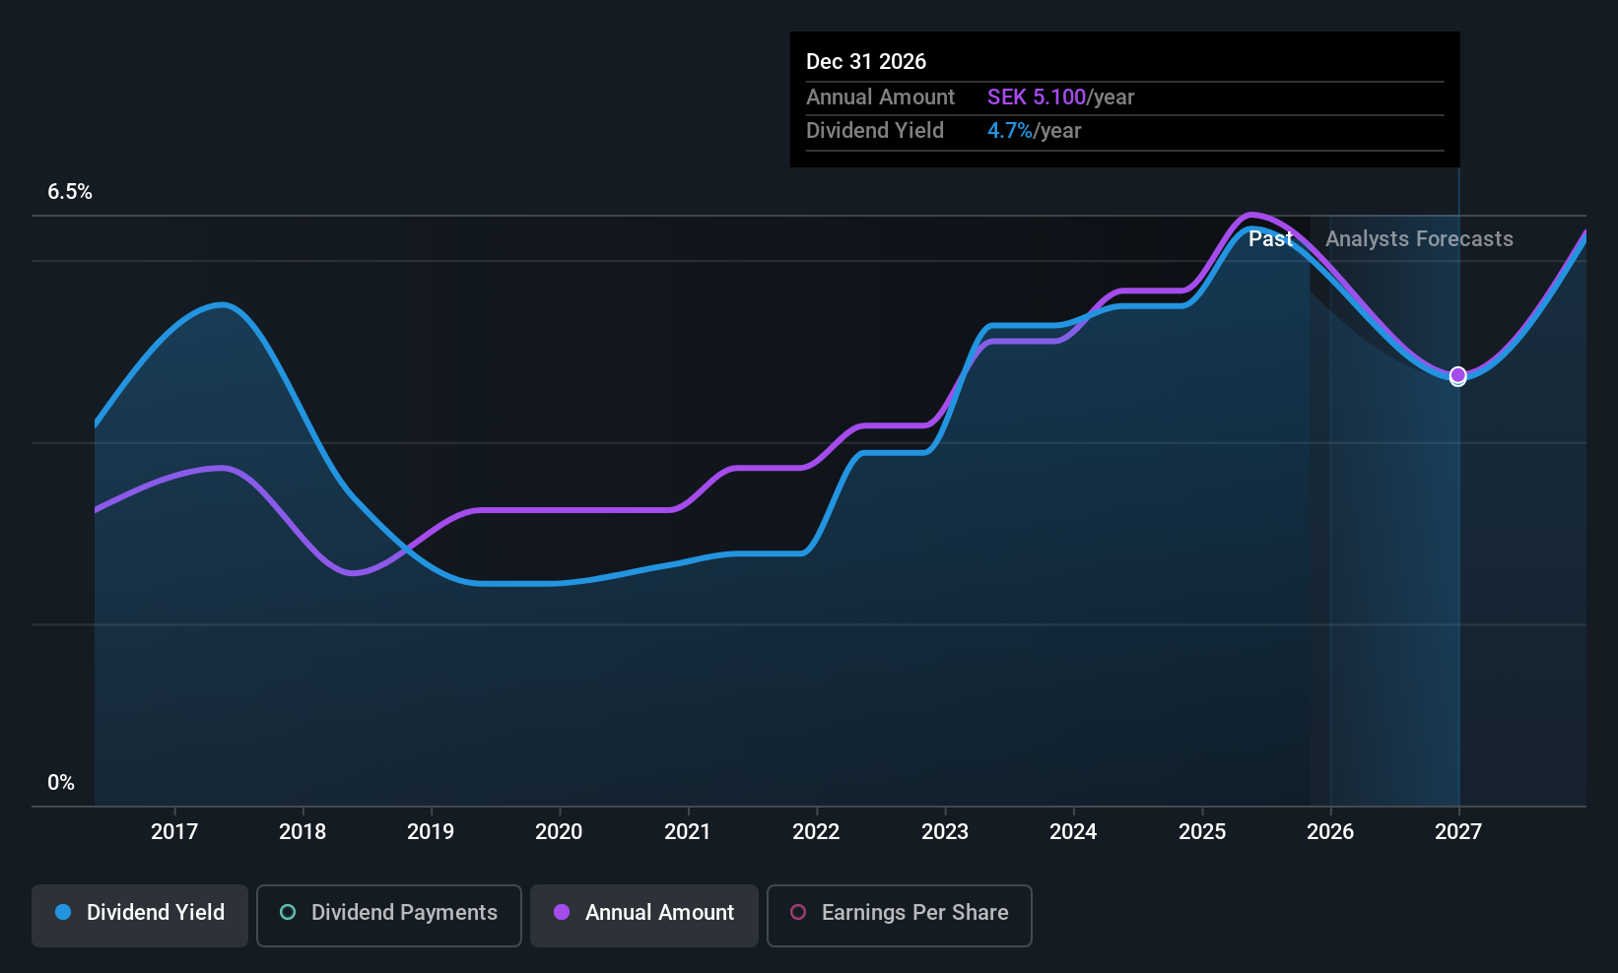Enable the Dividend Payments series
The height and width of the screenshot is (973, 1618).
[388, 915]
